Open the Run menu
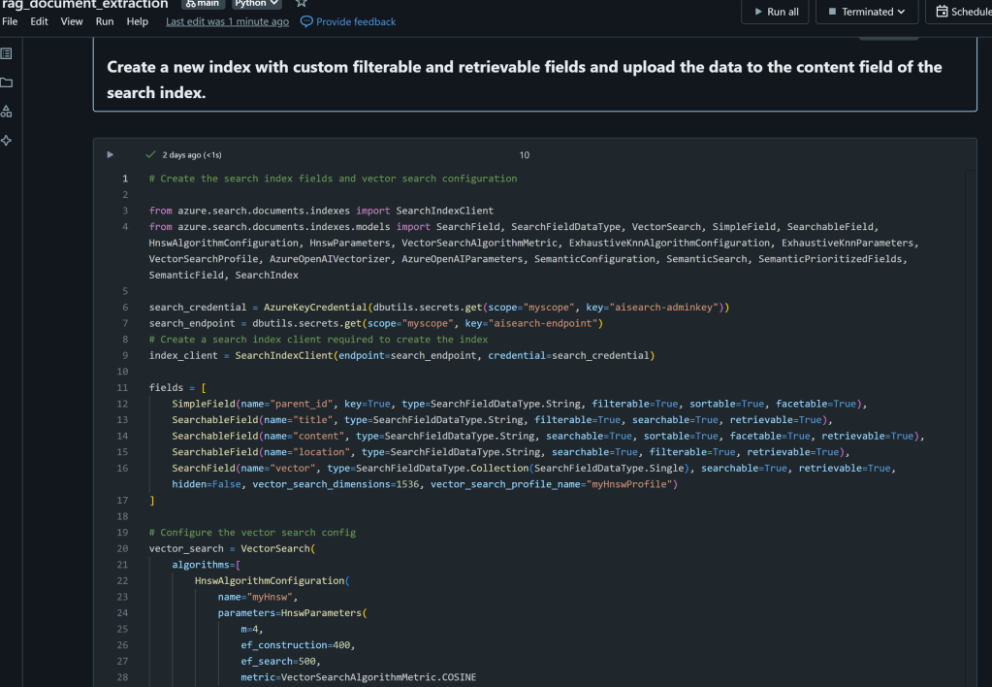The height and width of the screenshot is (687, 992). click(105, 21)
